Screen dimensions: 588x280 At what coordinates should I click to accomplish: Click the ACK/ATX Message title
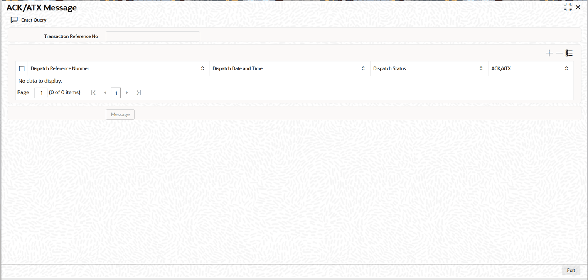point(42,8)
